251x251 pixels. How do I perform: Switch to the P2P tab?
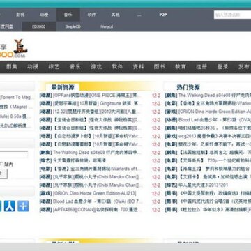(163, 15)
